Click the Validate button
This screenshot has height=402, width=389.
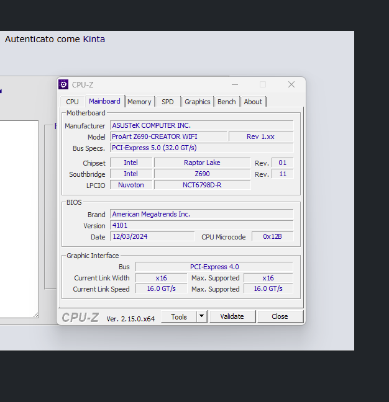pos(232,316)
